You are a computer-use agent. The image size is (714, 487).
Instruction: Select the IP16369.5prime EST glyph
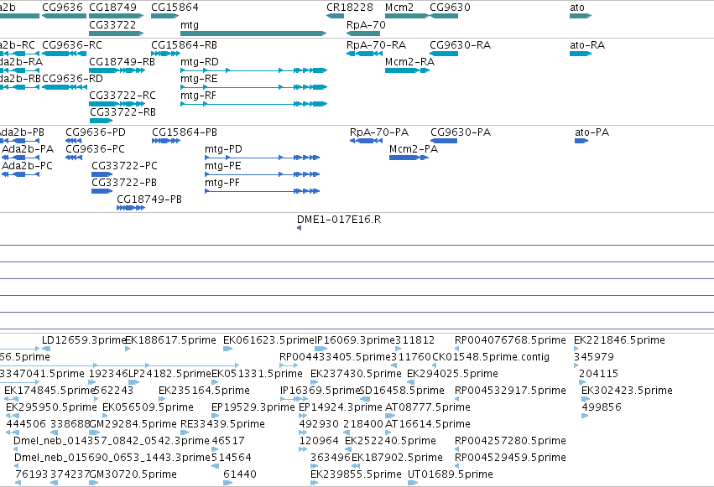[x=294, y=399]
